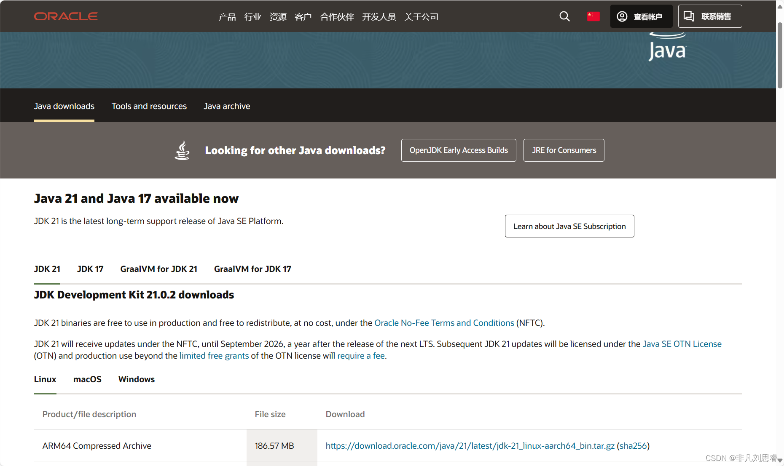Click JDK Development Kit 21.0.2 downloads heading
This screenshot has width=784, height=466.
(x=134, y=295)
